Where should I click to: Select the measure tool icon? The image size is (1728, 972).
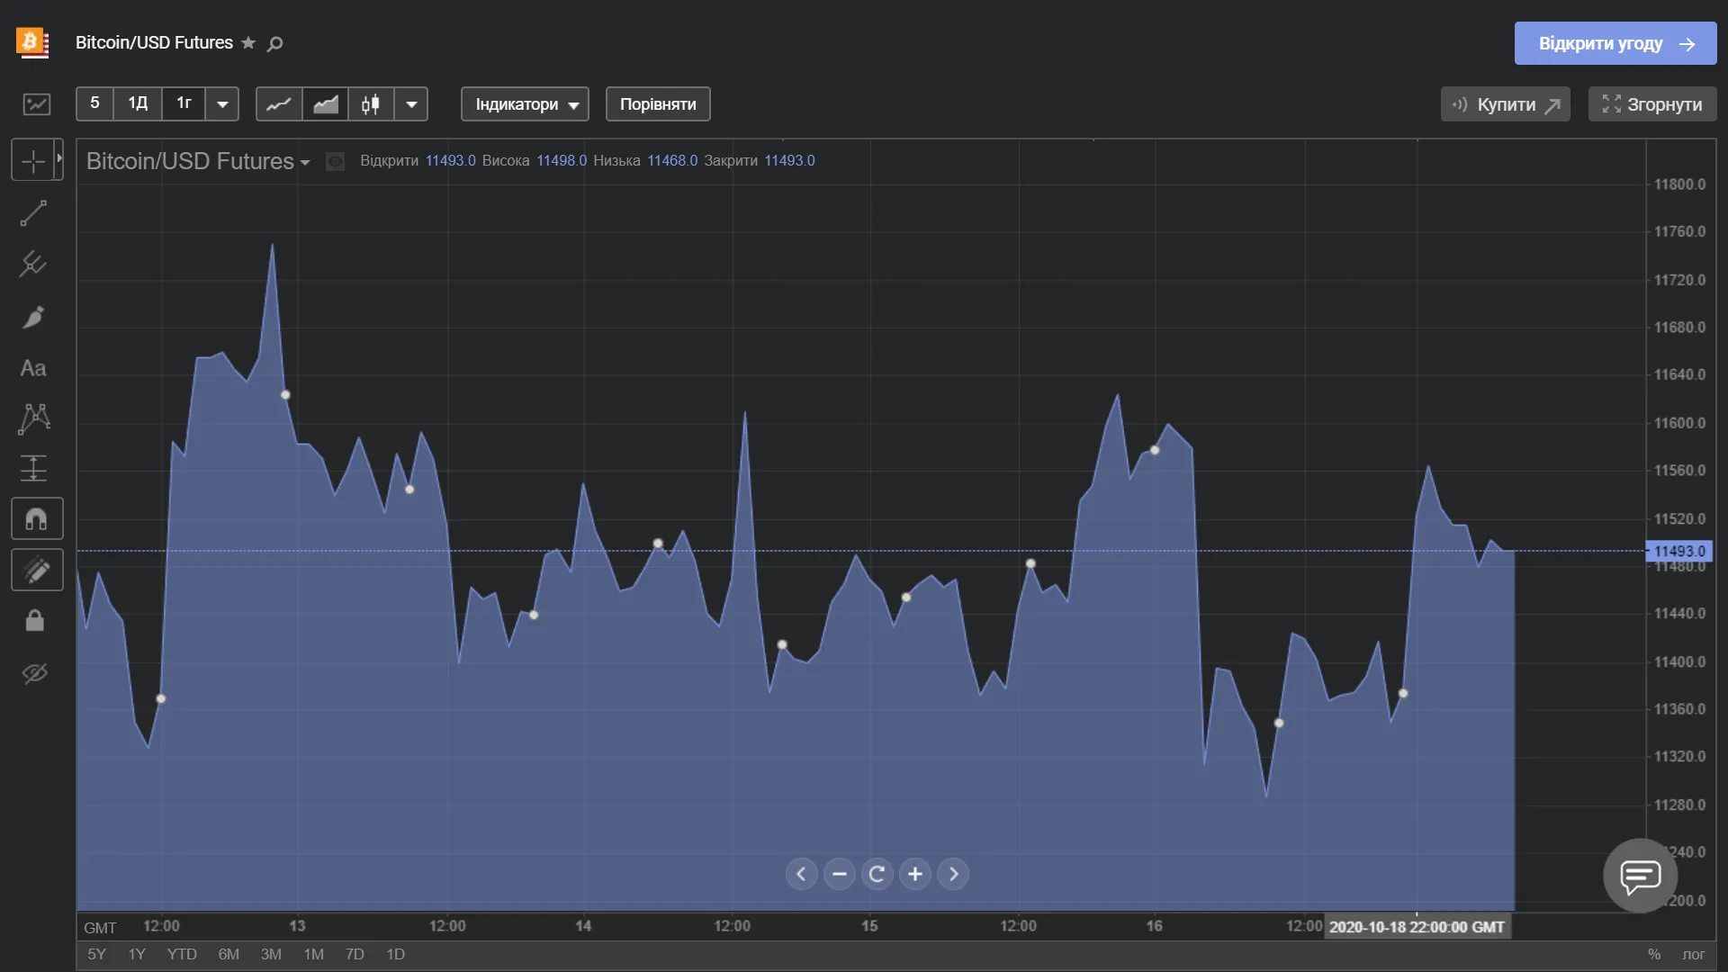34,468
